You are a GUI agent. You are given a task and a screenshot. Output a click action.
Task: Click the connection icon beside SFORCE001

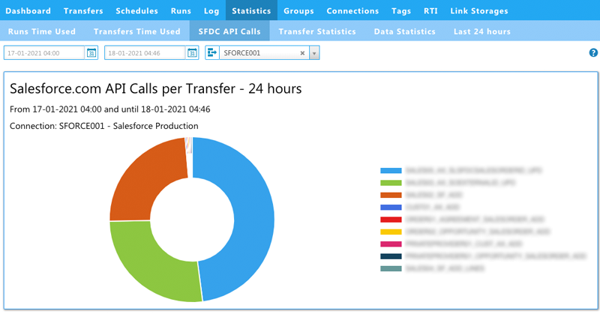click(x=212, y=52)
